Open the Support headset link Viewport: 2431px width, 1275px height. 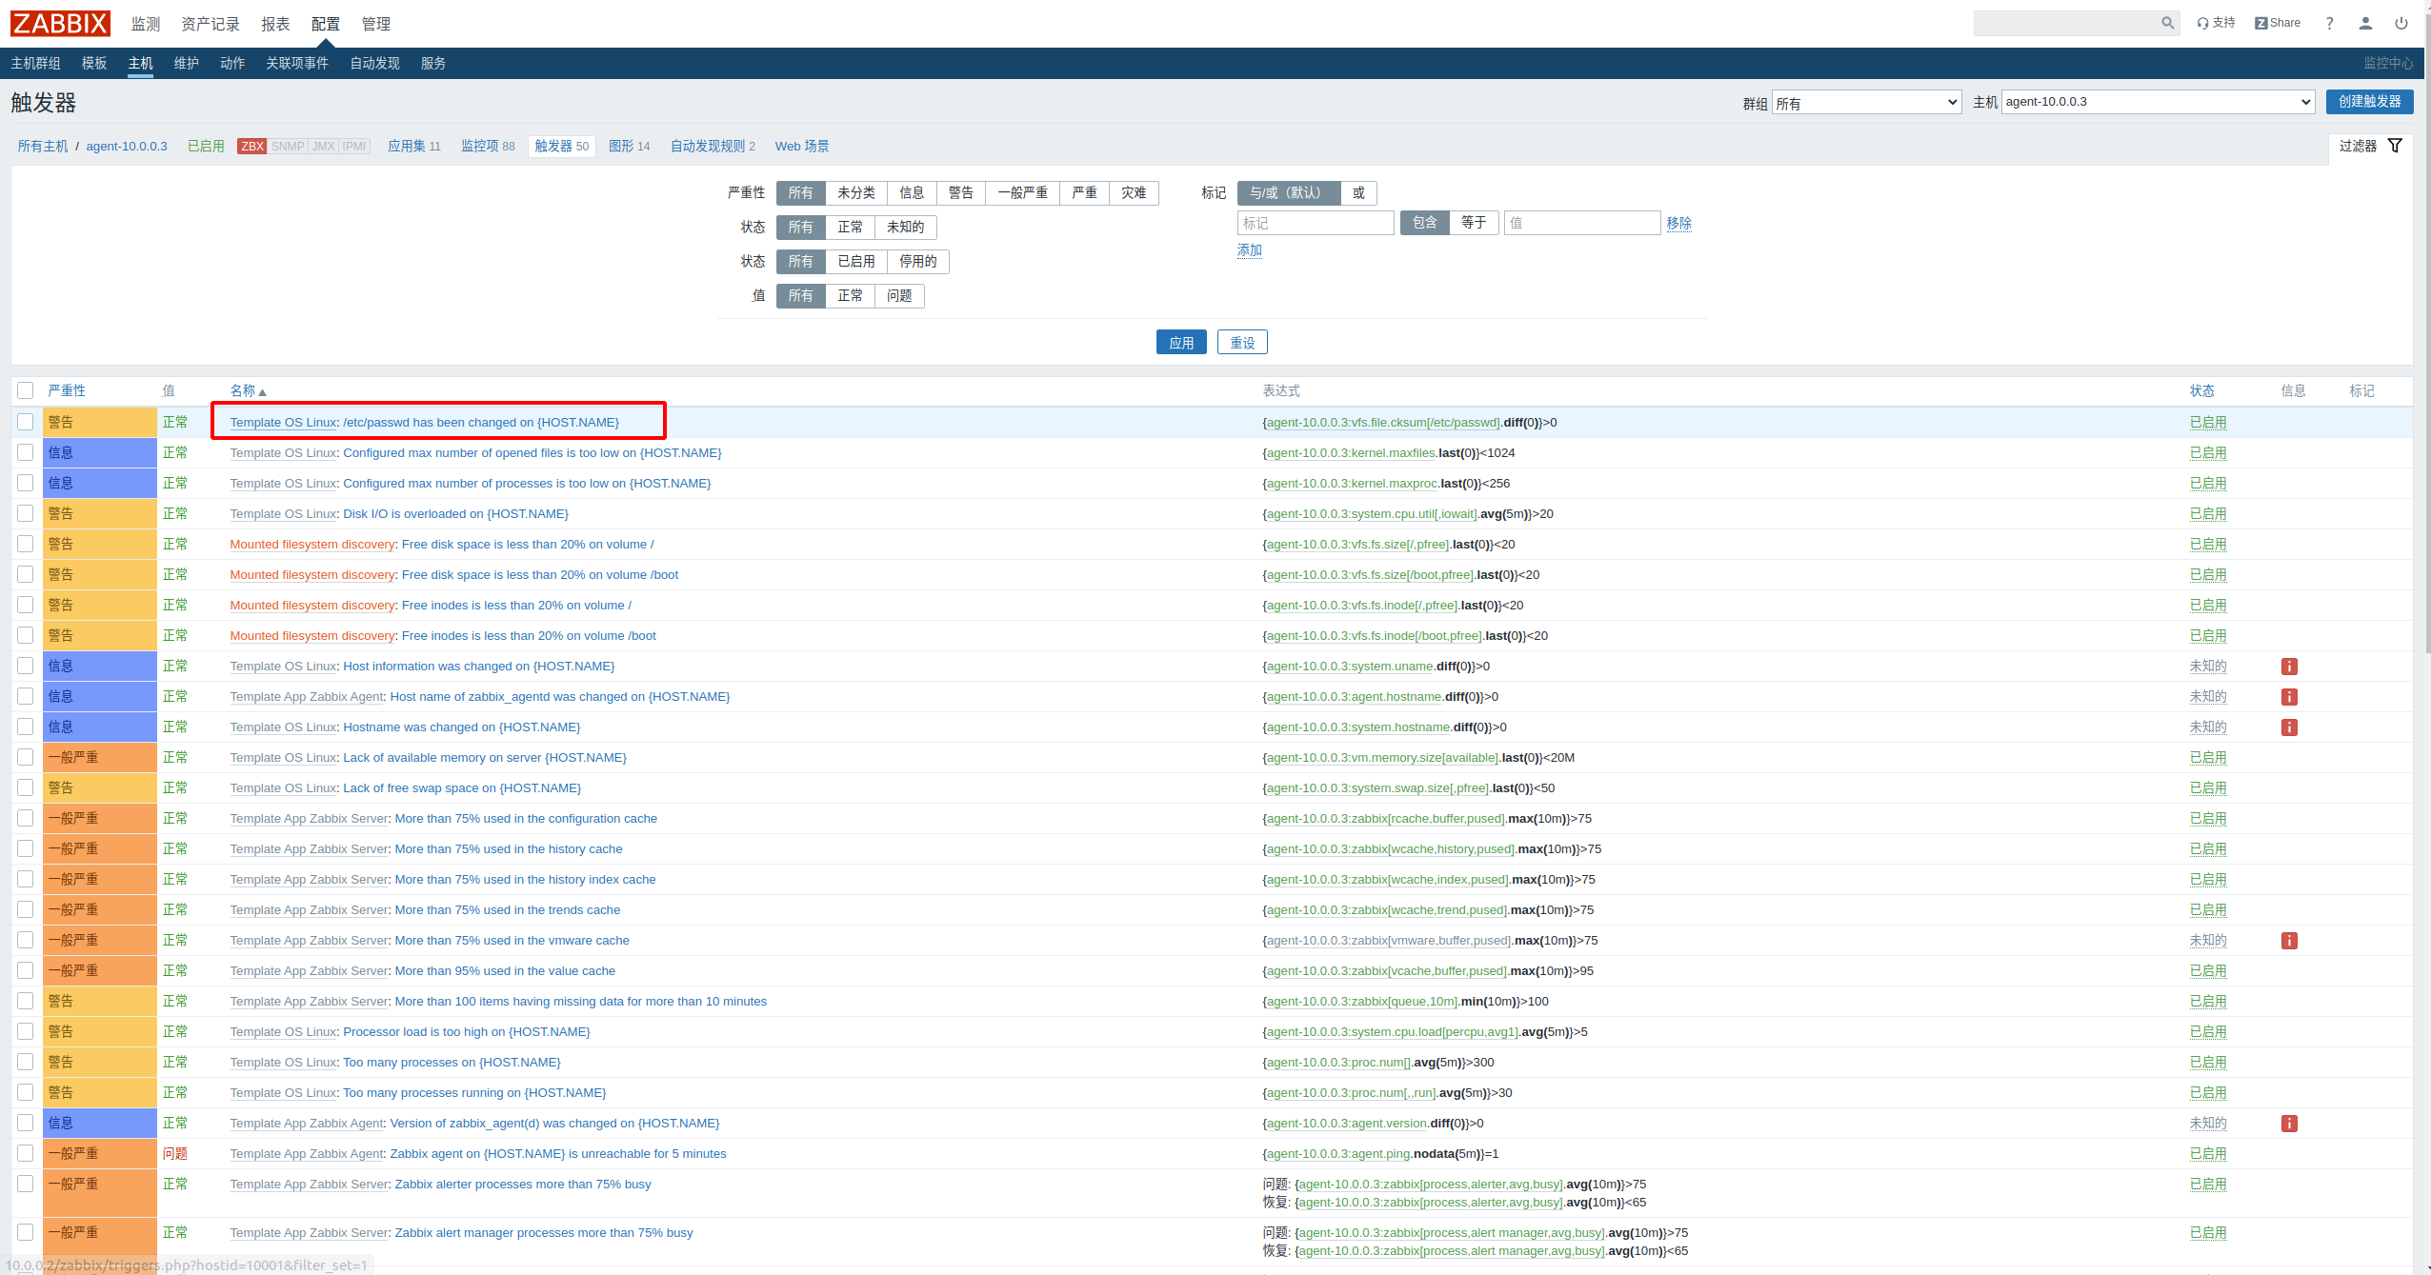[2216, 23]
